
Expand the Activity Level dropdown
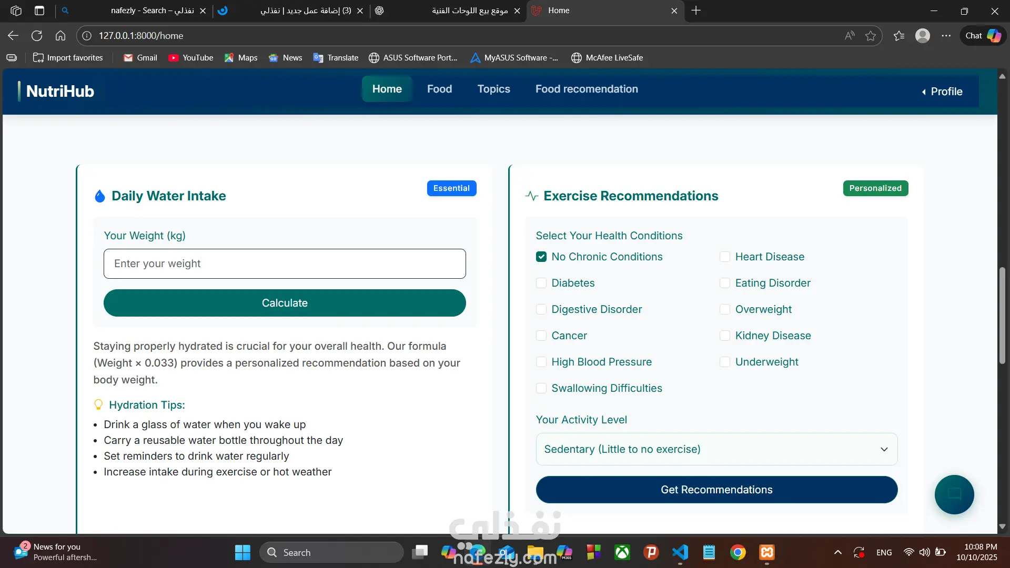716,449
